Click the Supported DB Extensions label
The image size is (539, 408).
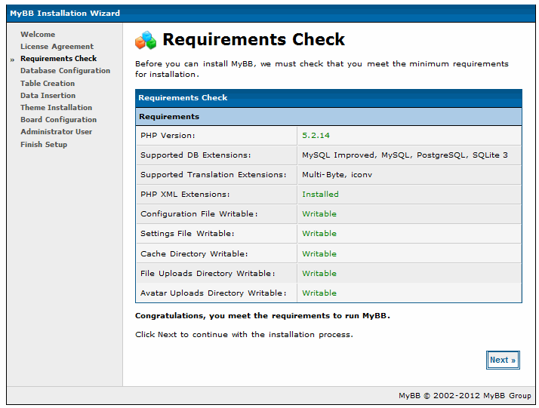(196, 155)
